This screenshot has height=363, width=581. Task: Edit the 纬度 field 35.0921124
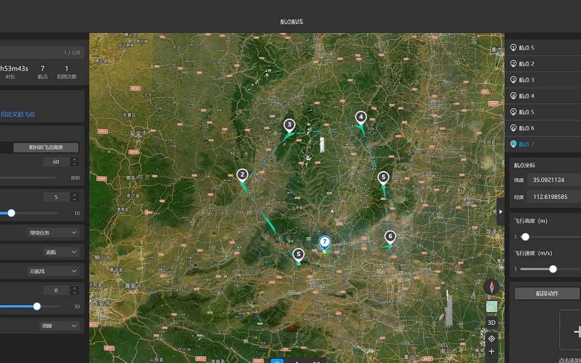pyautogui.click(x=554, y=180)
